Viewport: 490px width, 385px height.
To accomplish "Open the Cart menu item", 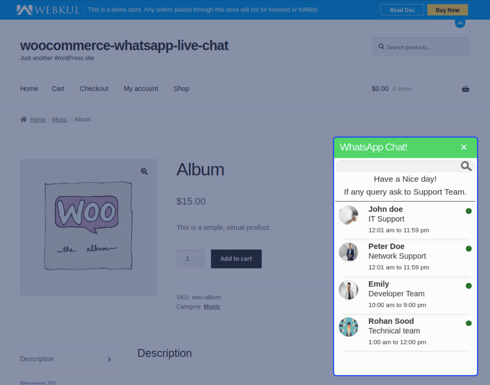I will tap(58, 89).
